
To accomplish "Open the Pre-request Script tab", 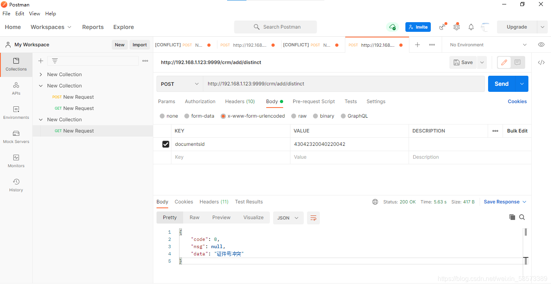I will click(314, 102).
